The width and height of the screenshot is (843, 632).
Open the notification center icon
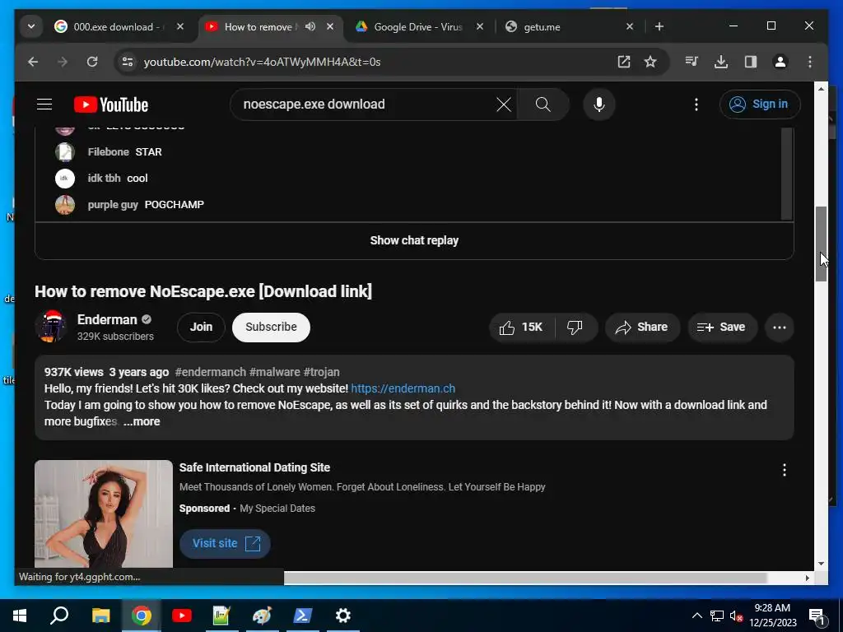(817, 616)
